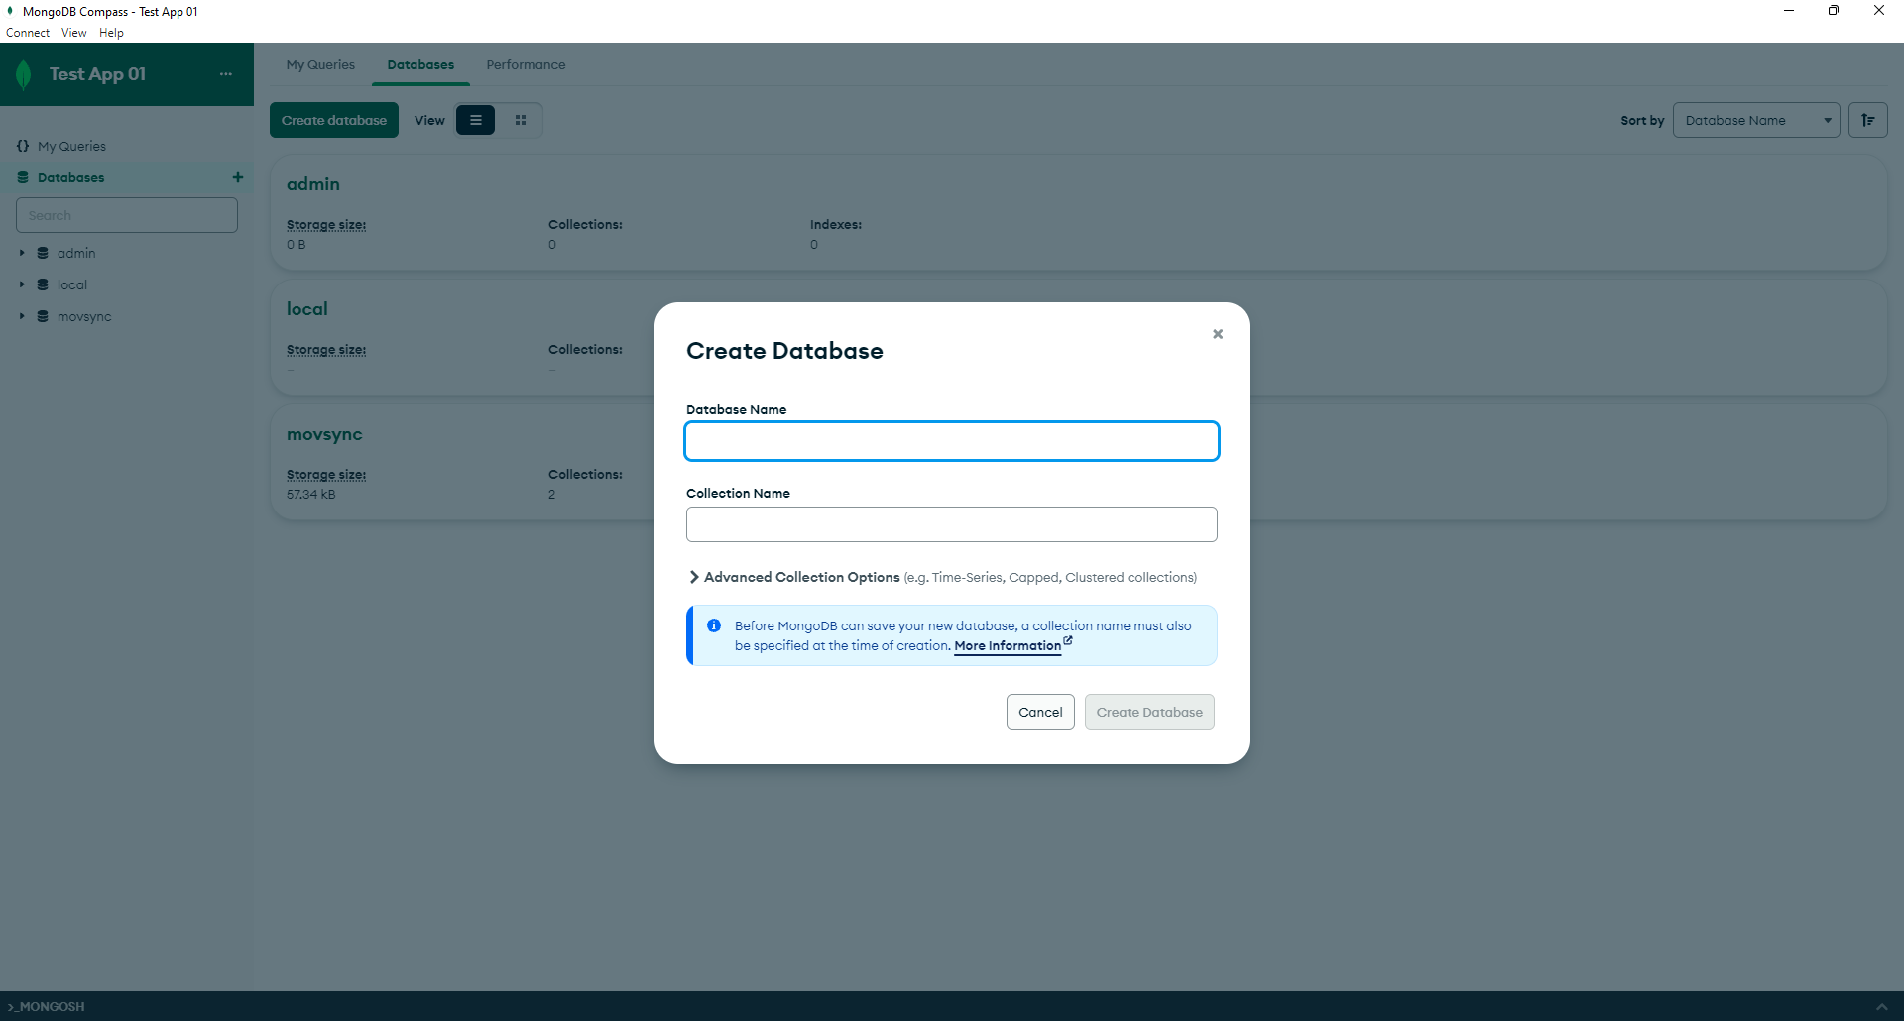This screenshot has width=1904, height=1021.
Task: Open the Test App 01 options ellipsis
Action: point(226,74)
